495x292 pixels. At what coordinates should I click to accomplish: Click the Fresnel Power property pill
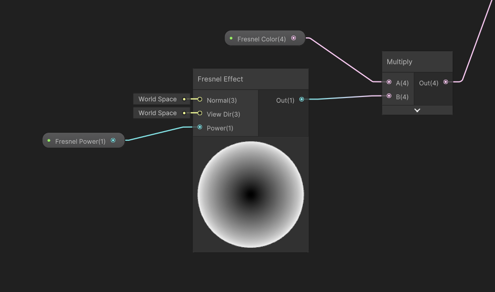(x=80, y=141)
